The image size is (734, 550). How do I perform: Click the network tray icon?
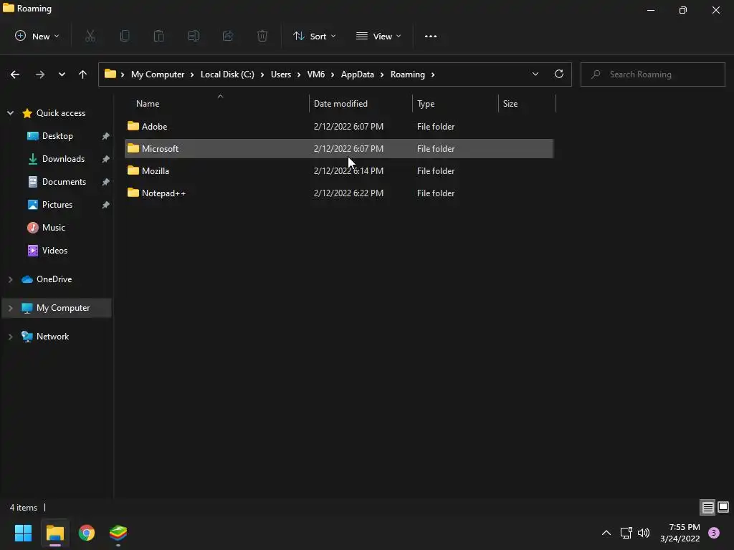[x=626, y=533]
